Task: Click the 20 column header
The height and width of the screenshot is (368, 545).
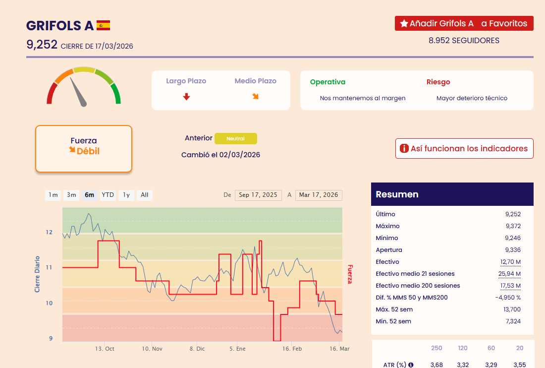Action: pos(520,348)
